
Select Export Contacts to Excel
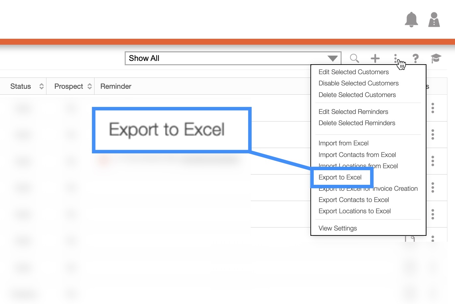pos(354,200)
